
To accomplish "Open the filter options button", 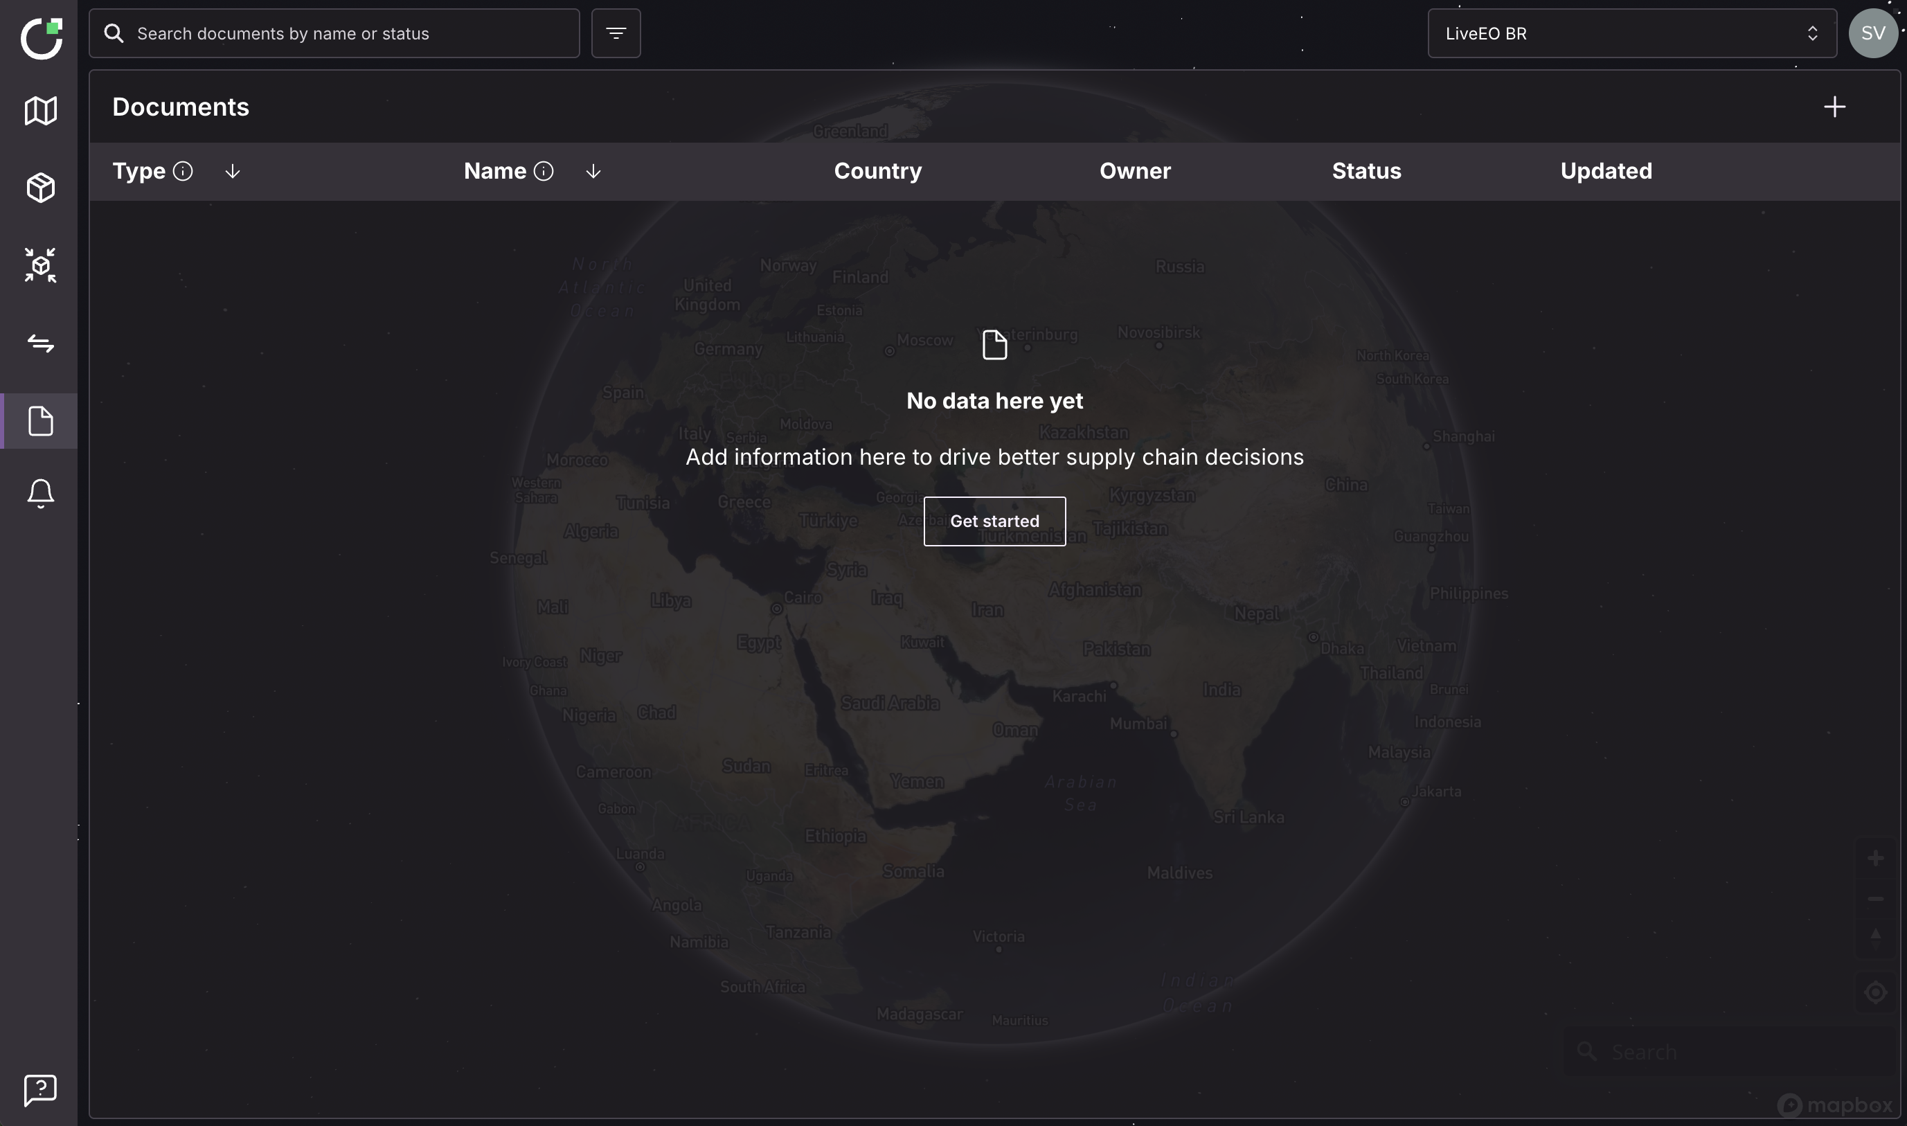I will (615, 33).
